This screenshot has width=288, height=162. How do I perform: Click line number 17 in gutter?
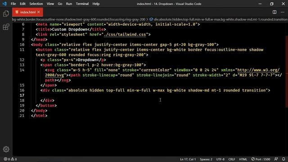[22, 95]
